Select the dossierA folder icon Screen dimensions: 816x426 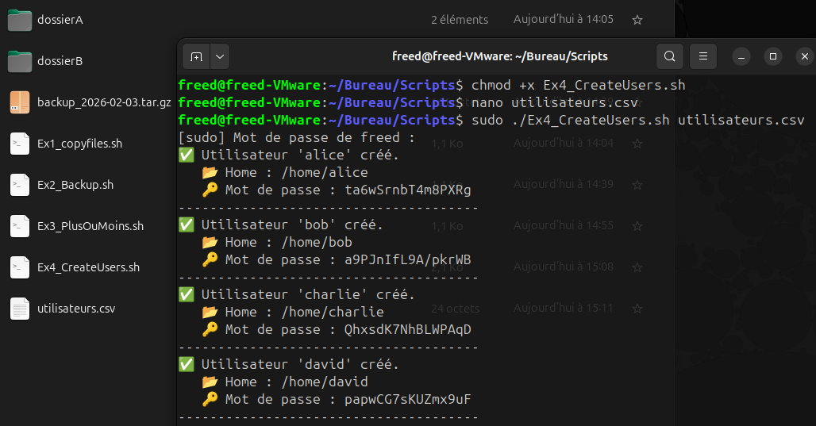(x=20, y=20)
